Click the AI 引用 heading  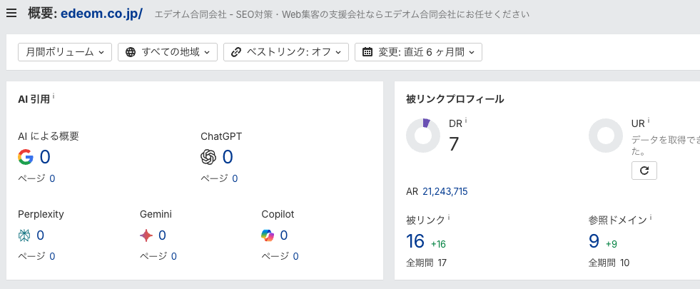tap(34, 99)
